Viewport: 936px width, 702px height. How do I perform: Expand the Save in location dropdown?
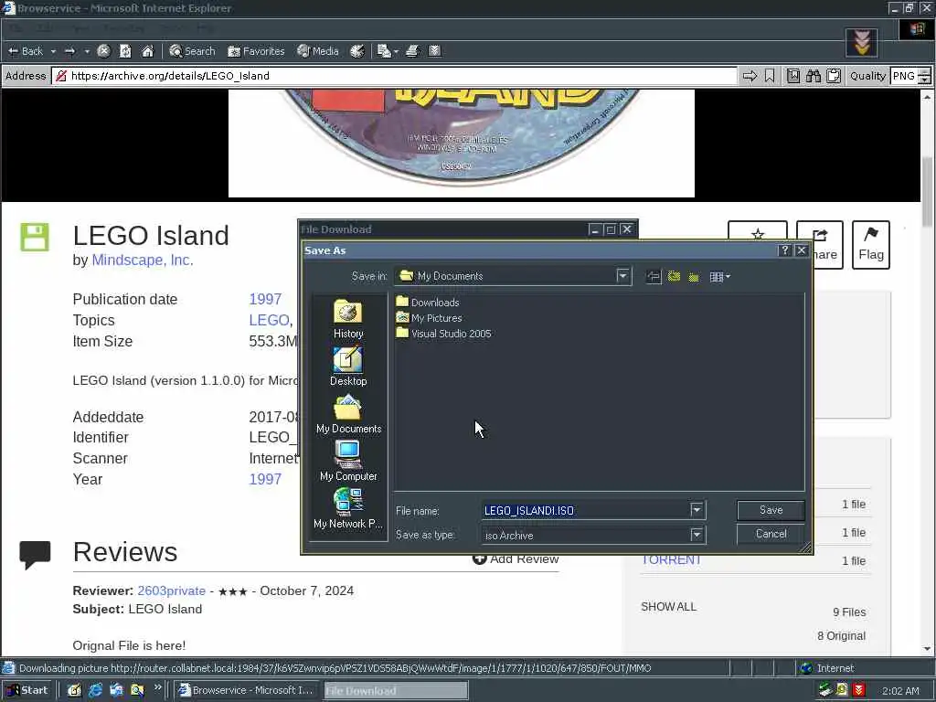(622, 276)
